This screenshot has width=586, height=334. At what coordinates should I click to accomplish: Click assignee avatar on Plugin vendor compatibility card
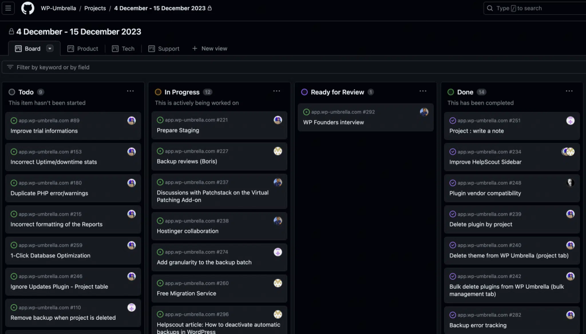(x=571, y=182)
